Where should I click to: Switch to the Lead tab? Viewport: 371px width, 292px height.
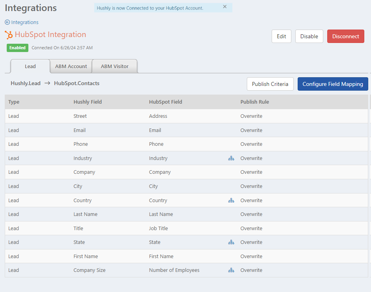point(30,67)
